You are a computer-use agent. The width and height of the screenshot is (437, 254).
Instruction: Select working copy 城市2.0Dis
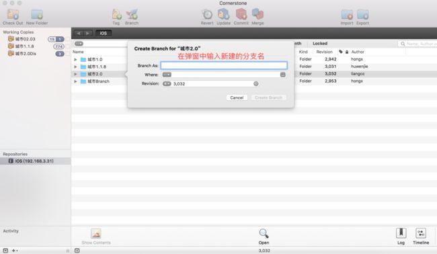(26, 54)
